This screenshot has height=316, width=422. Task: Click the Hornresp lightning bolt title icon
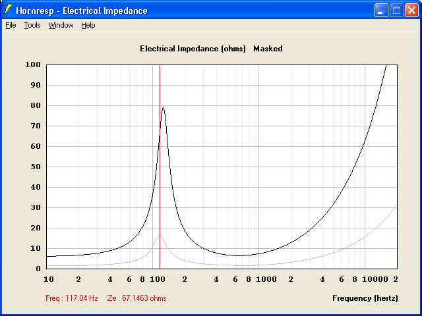tap(9, 10)
